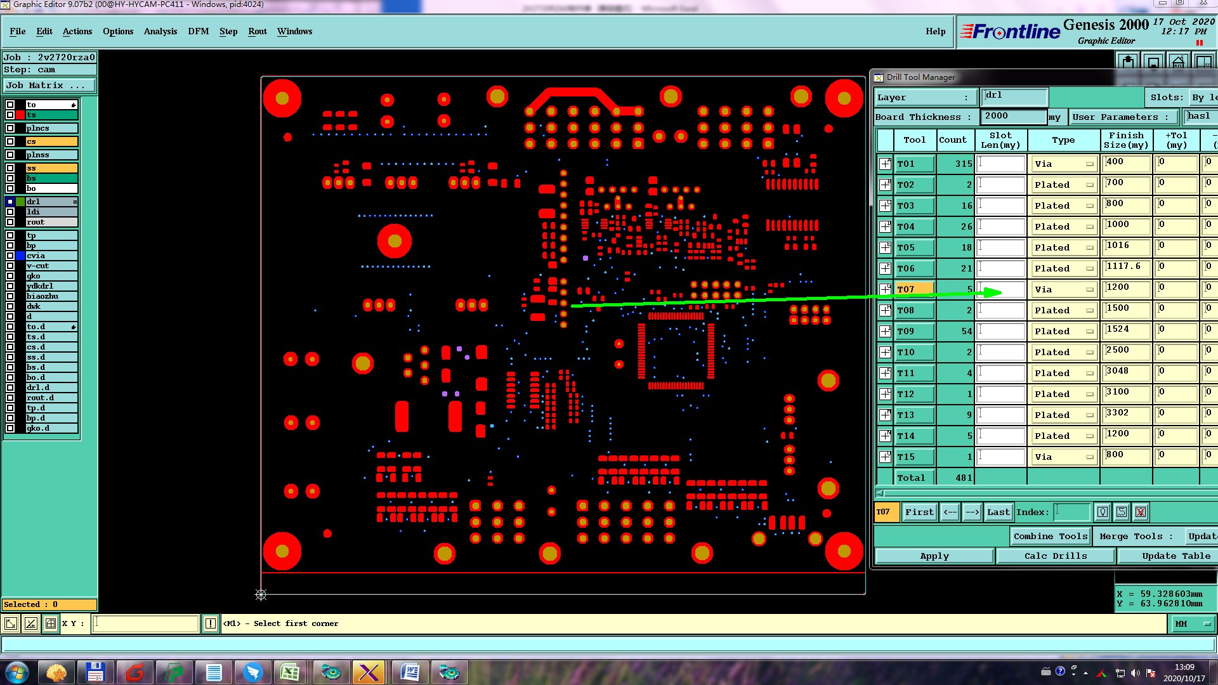Toggle the checkbox for layer rout
The height and width of the screenshot is (685, 1218).
[10, 223]
